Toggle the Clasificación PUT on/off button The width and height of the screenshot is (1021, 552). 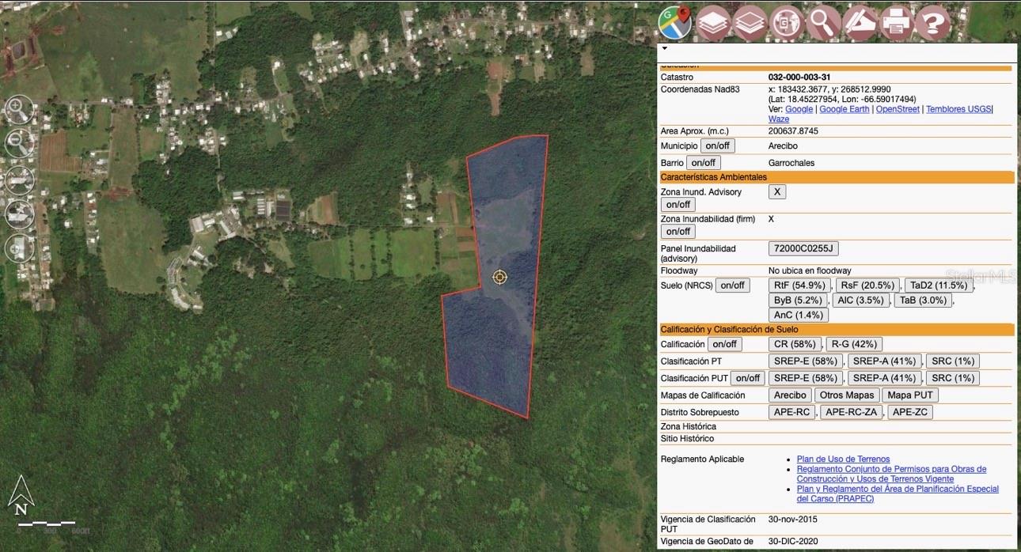point(747,378)
